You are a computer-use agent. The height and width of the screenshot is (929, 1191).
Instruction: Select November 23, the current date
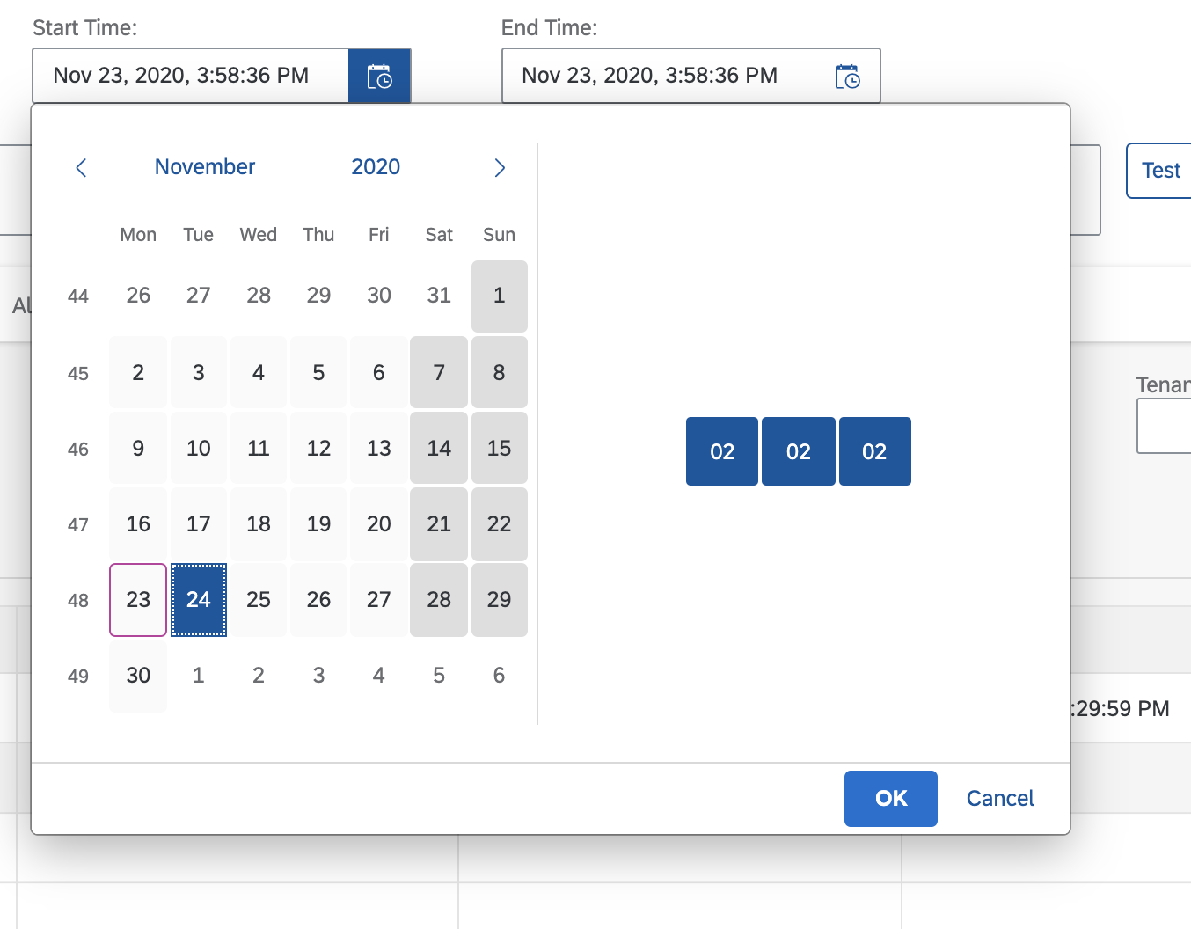pos(137,599)
